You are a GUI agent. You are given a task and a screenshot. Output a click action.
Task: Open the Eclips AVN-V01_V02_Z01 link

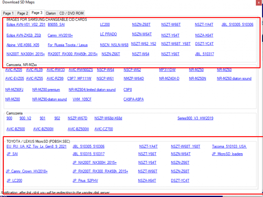pos(26,25)
